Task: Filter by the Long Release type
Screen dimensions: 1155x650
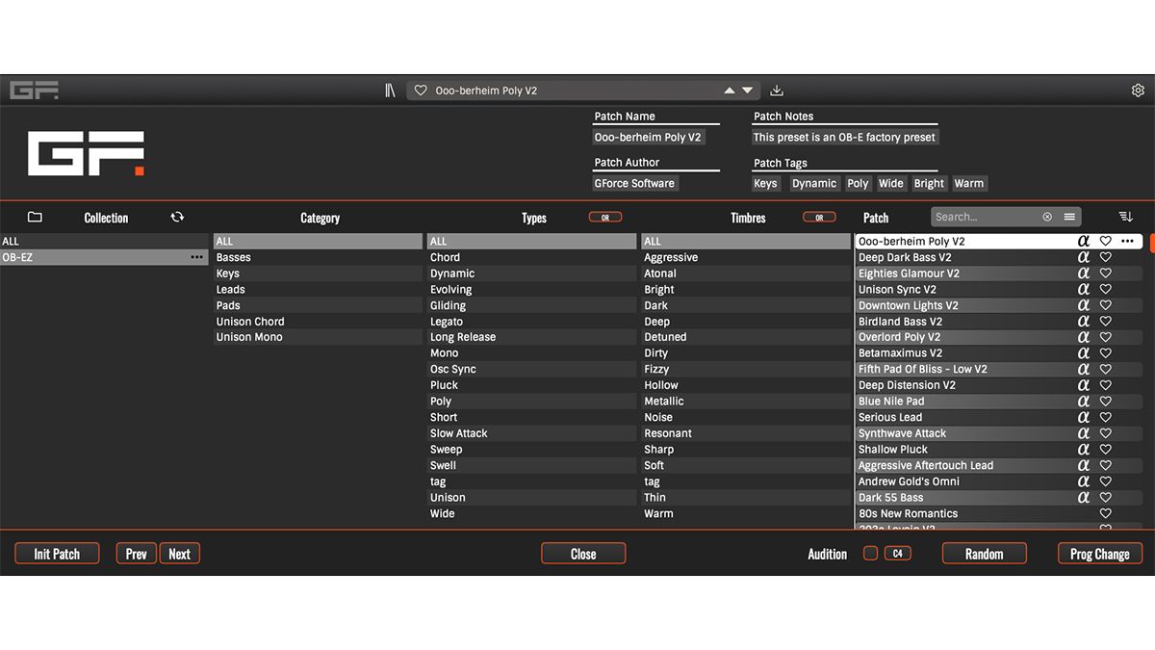Action: click(531, 337)
